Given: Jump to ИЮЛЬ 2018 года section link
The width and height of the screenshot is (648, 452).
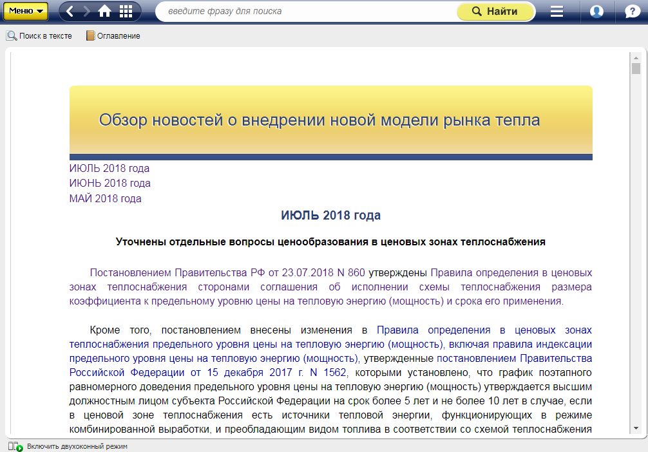Looking at the screenshot, I should (x=110, y=169).
